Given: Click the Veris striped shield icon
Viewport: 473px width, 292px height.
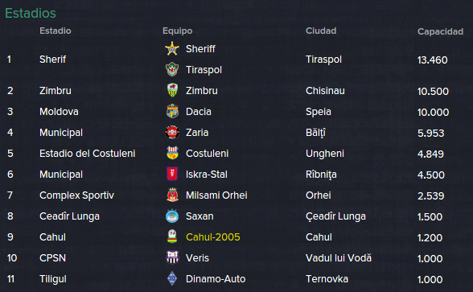Looking at the screenshot, I should click(172, 257).
